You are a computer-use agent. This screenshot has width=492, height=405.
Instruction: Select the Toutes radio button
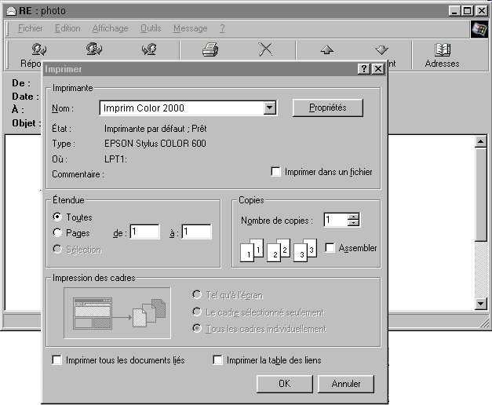(x=57, y=217)
